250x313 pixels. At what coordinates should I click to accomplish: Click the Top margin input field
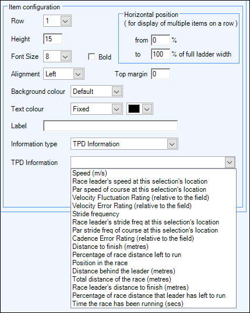click(161, 74)
